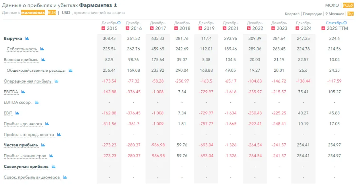Download the Фармсинтез profit and loss data

[115, 5]
